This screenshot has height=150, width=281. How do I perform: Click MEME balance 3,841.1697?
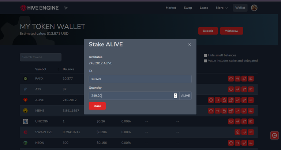point(71,111)
